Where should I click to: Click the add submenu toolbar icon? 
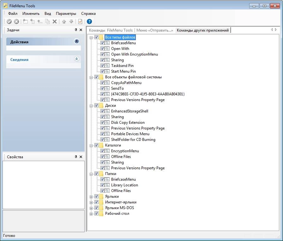[x=33, y=21]
